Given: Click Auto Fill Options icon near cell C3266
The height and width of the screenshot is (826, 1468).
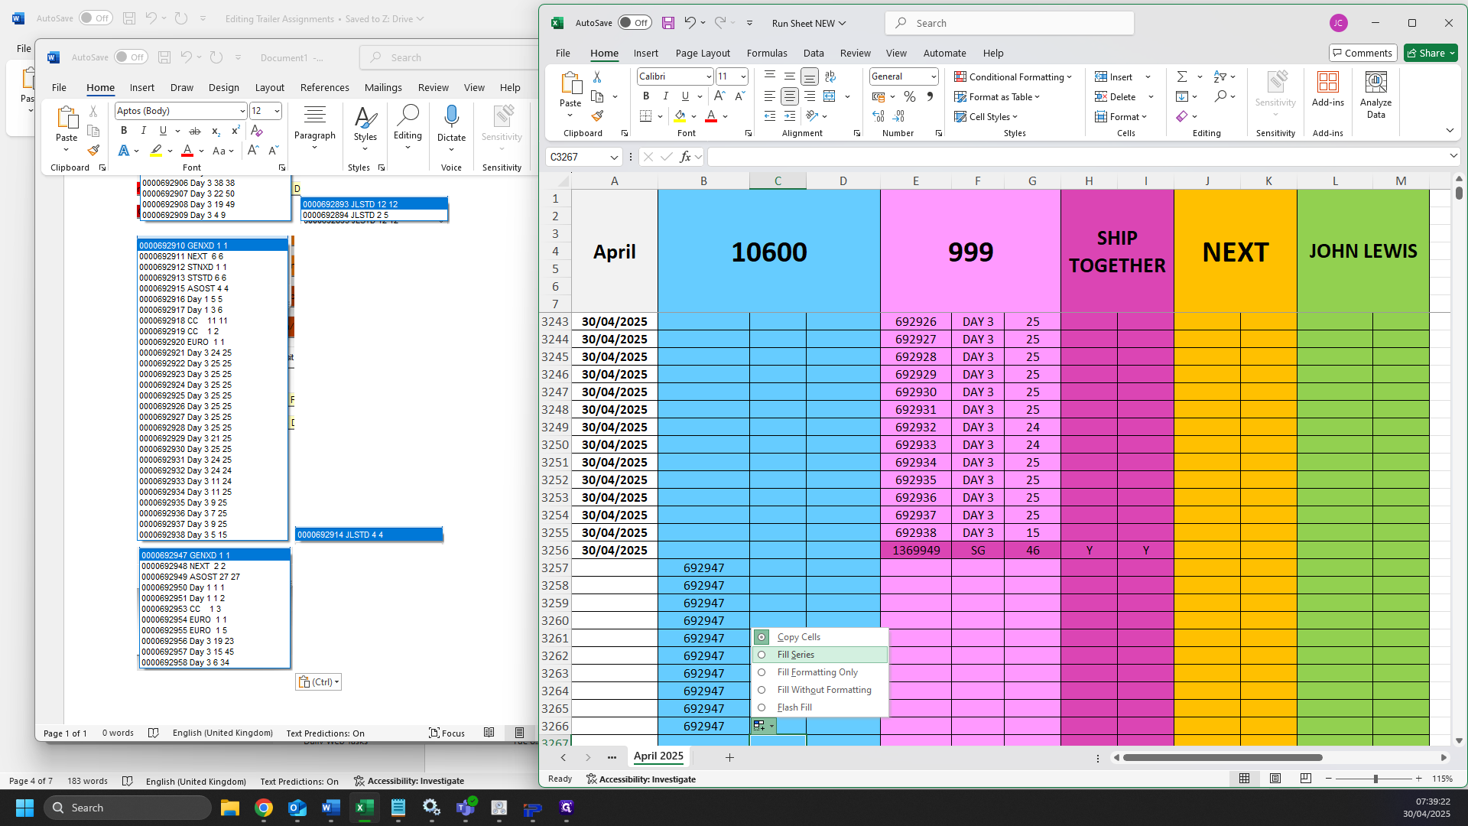Looking at the screenshot, I should 764,726.
